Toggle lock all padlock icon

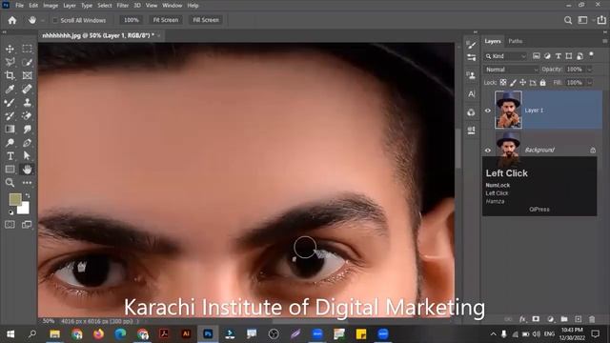[x=542, y=83]
